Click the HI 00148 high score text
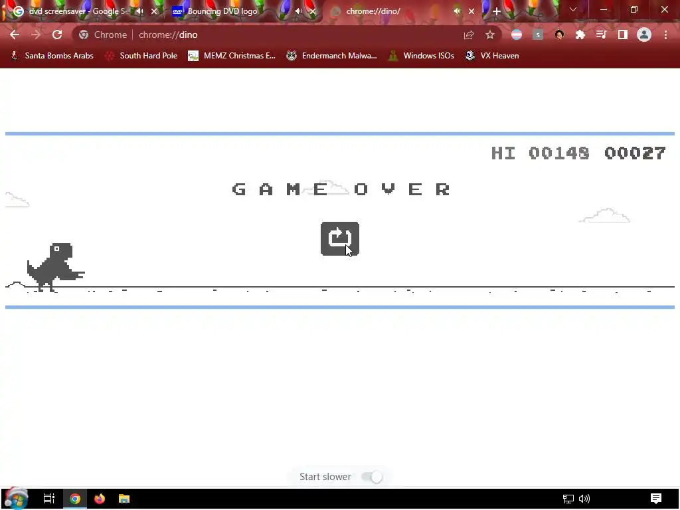Screen dimensions: 680x510 [x=541, y=153]
